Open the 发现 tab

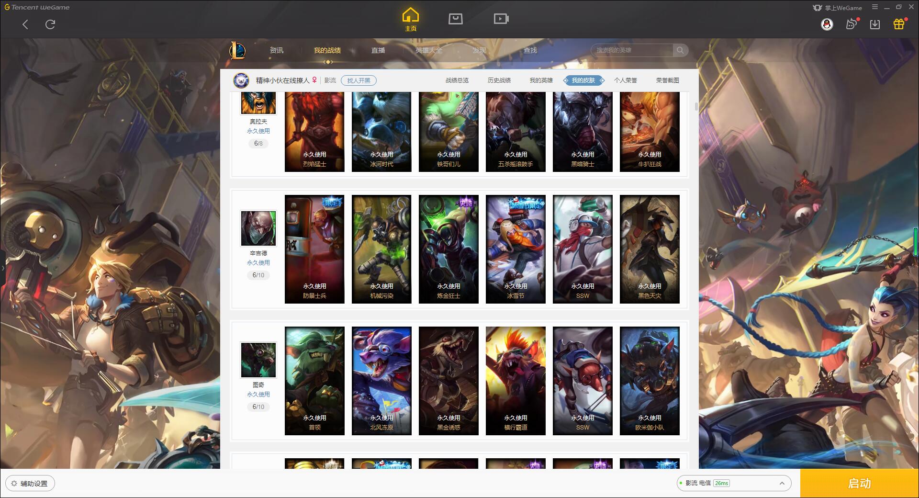tap(480, 50)
